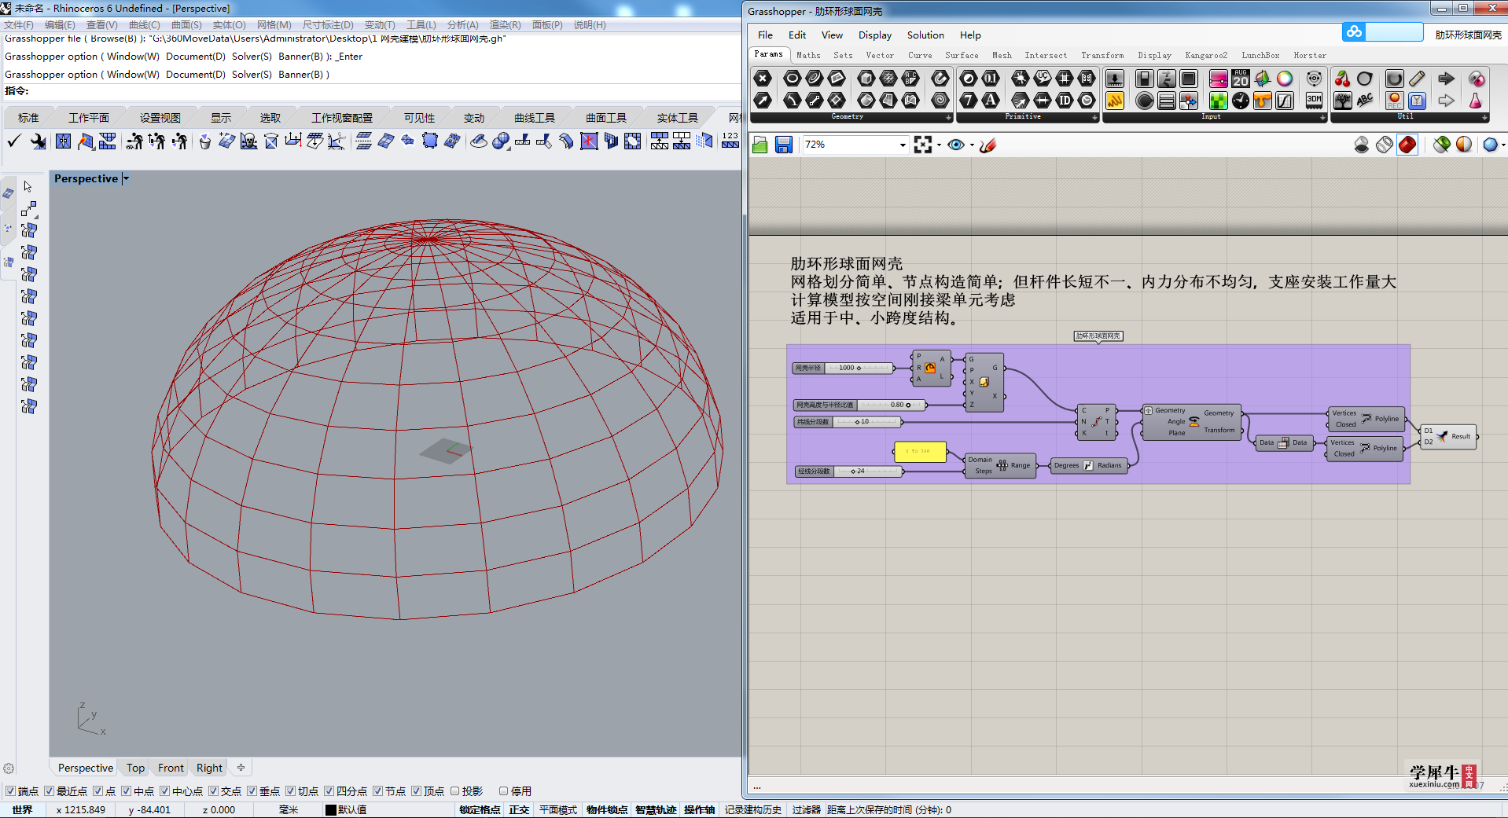Open the Grasshopper File menu
This screenshot has height=818, width=1508.
point(765,35)
